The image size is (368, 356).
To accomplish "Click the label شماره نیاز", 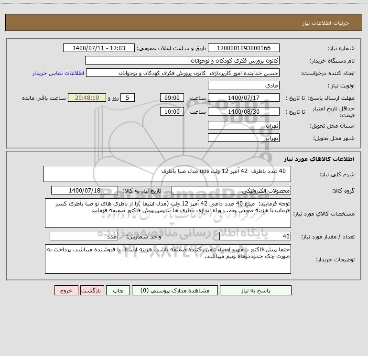I will click(341, 49).
